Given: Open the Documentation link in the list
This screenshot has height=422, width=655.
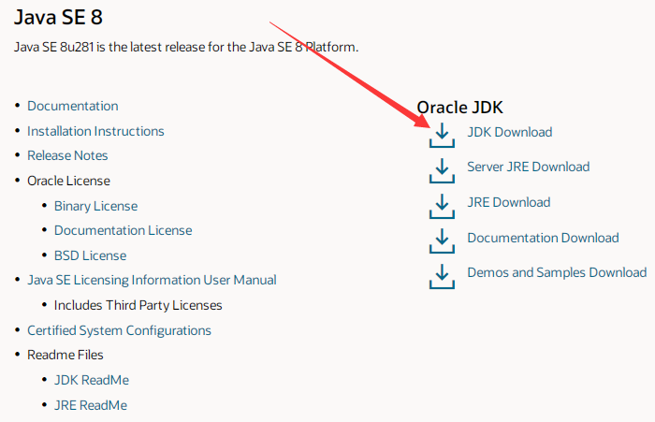Looking at the screenshot, I should click(x=73, y=106).
